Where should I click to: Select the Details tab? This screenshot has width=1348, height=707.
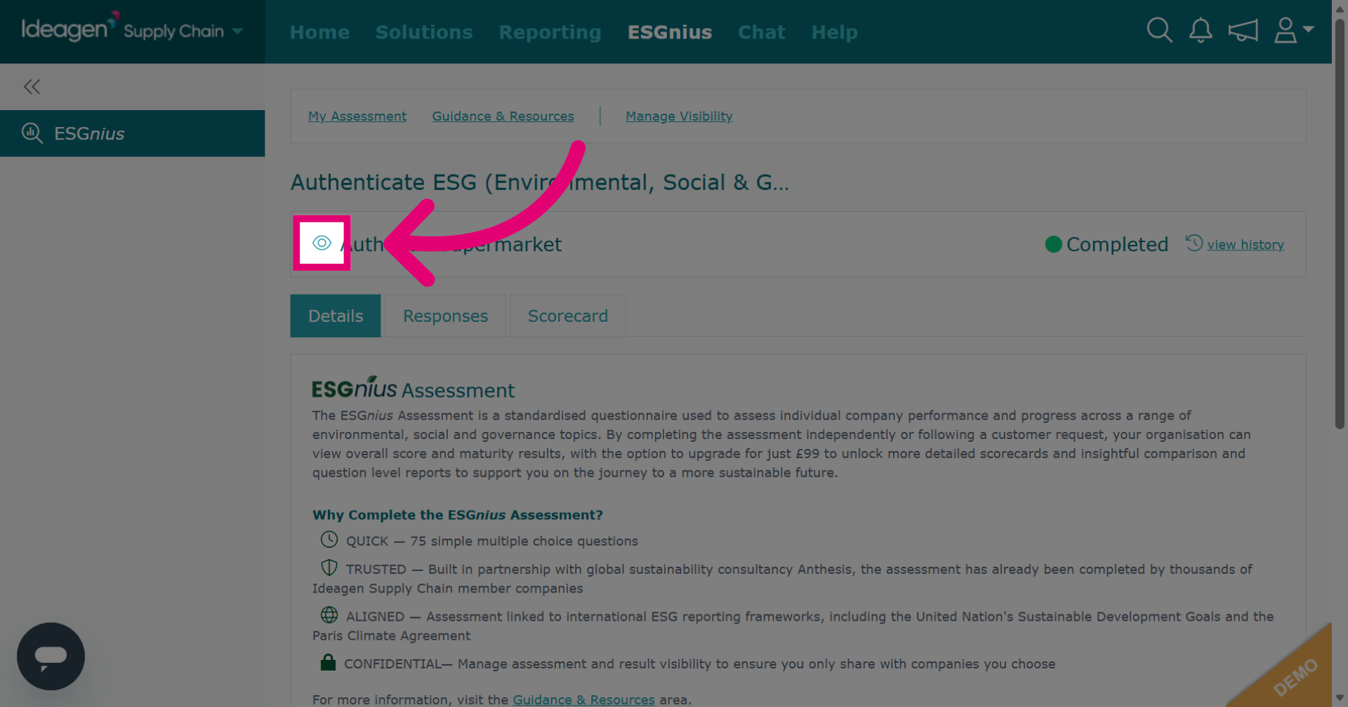click(x=336, y=316)
